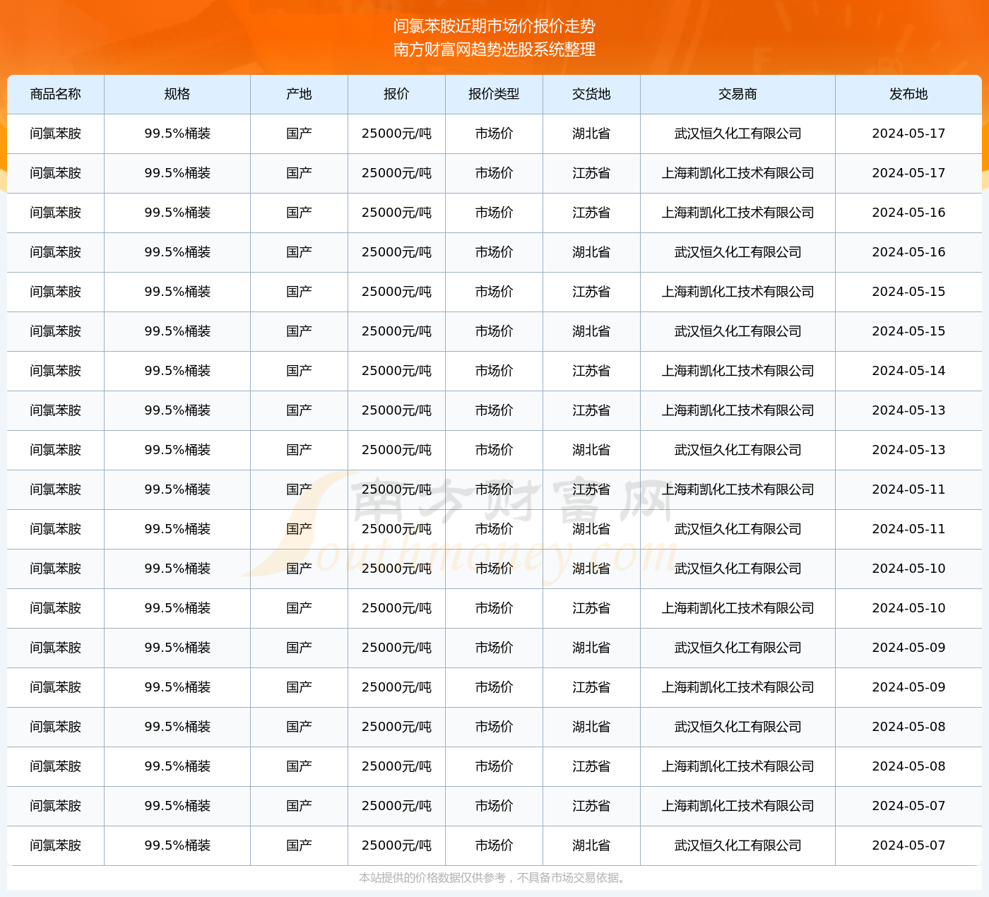989x897 pixels.
Task: Click 99.5%桶装 in the 2024-05-17 上海莉凯 row
Action: click(177, 173)
